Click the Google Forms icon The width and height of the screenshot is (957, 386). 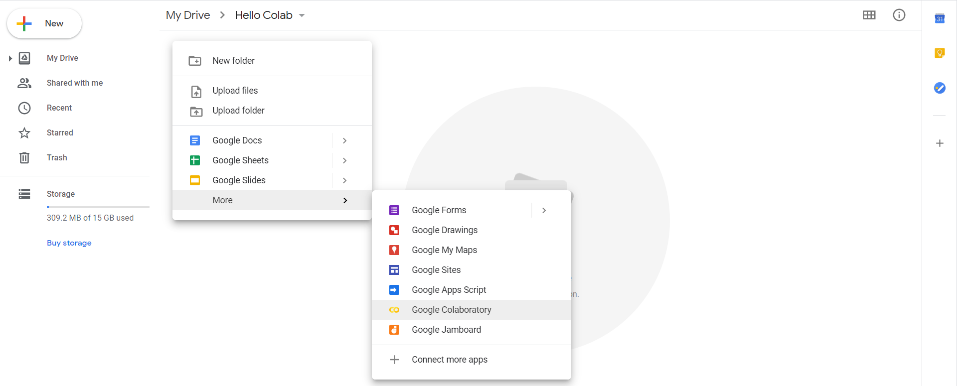(x=394, y=210)
